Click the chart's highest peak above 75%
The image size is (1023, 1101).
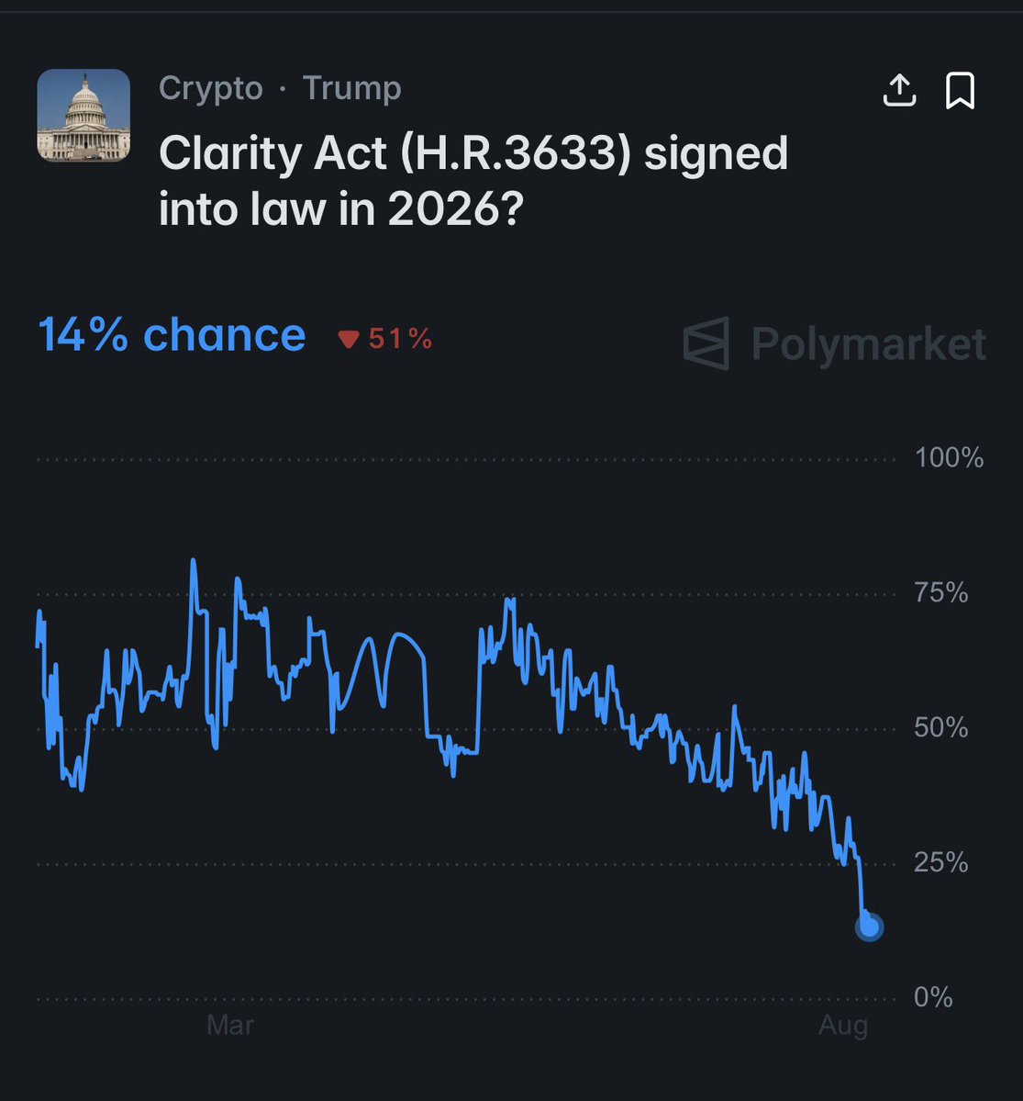[193, 561]
